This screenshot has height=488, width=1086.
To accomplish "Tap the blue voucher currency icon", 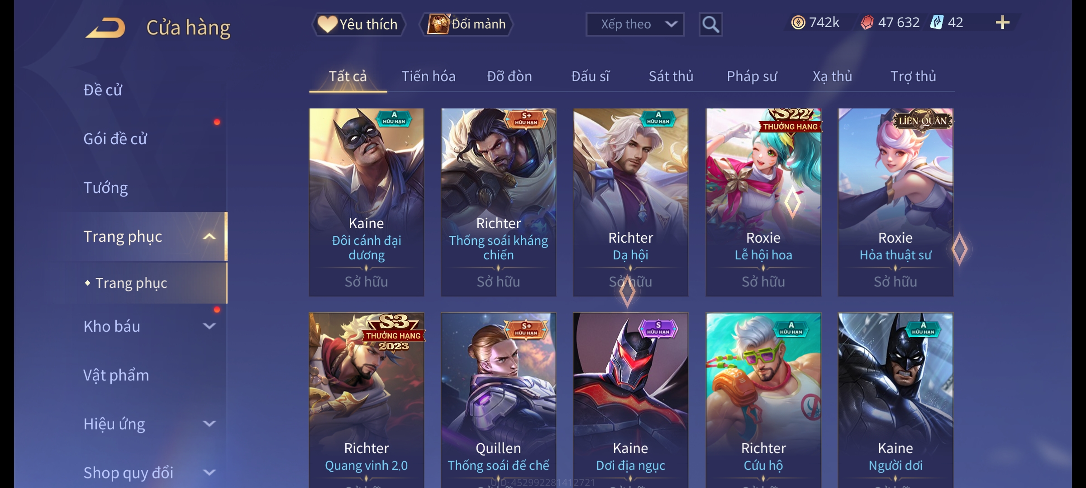I will click(936, 23).
